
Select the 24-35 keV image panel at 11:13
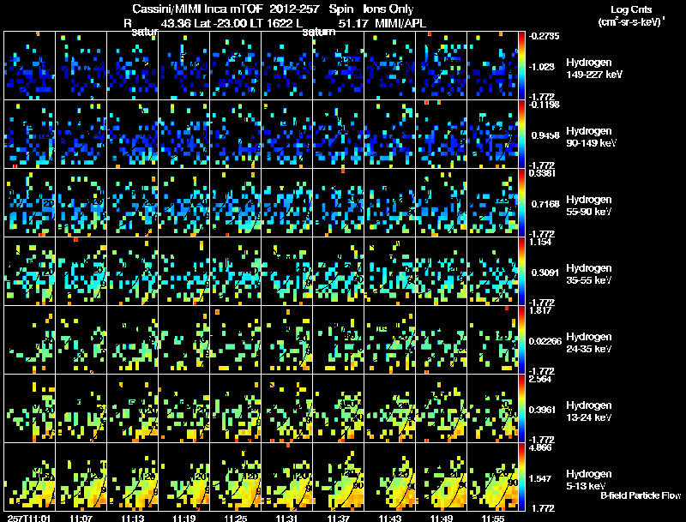(x=133, y=340)
